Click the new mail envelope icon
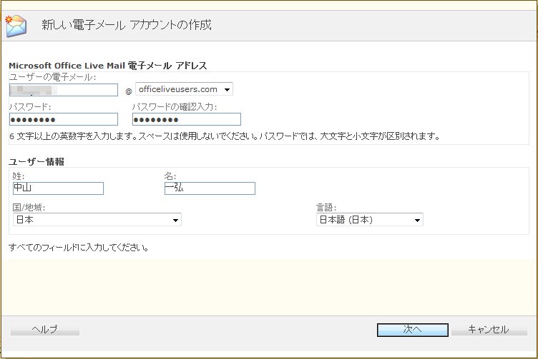This screenshot has width=538, height=359. 16,26
